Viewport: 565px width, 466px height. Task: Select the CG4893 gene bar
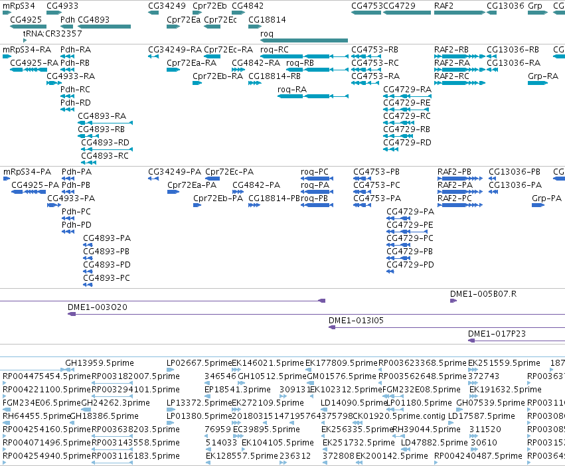point(104,27)
